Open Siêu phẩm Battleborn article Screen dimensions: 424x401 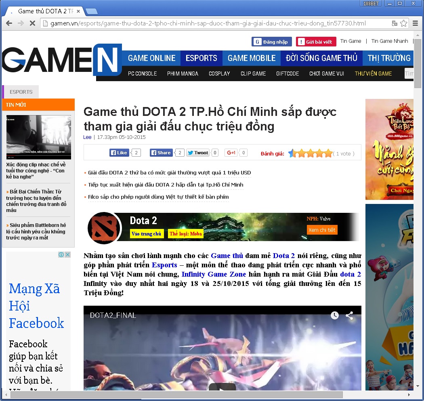pyautogui.click(x=36, y=231)
